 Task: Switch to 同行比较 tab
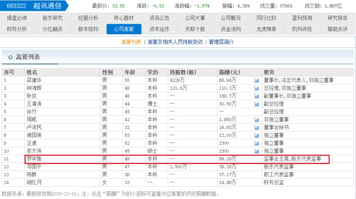pos(266,18)
